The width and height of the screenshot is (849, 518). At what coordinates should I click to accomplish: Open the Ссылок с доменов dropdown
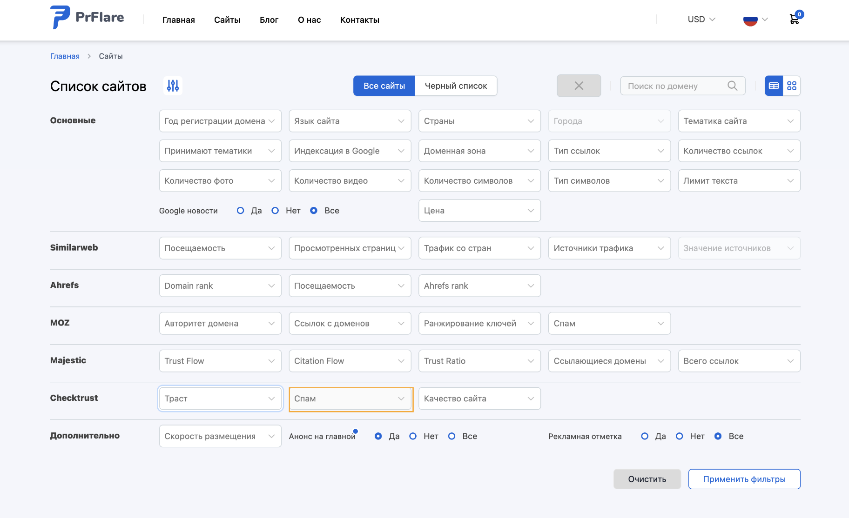[x=350, y=323]
